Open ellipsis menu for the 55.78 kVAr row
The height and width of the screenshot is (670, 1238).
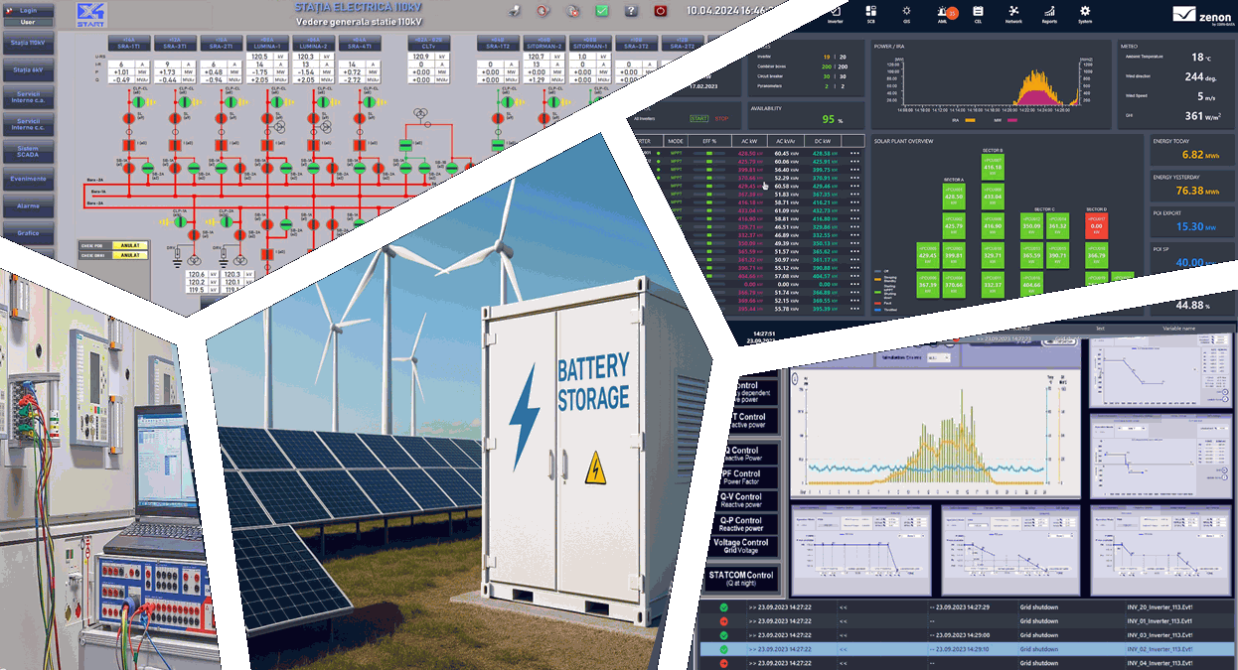[x=853, y=309]
